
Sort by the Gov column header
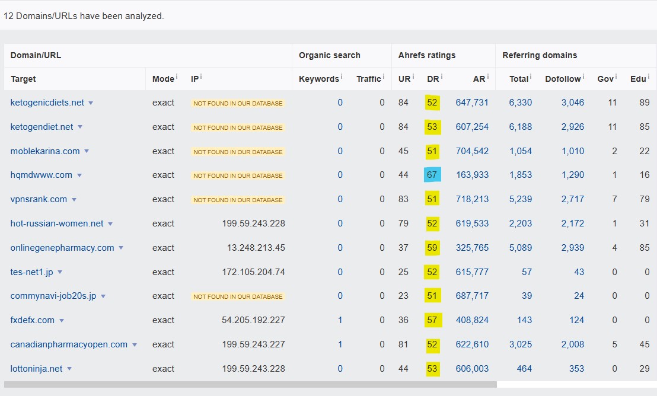pos(605,79)
